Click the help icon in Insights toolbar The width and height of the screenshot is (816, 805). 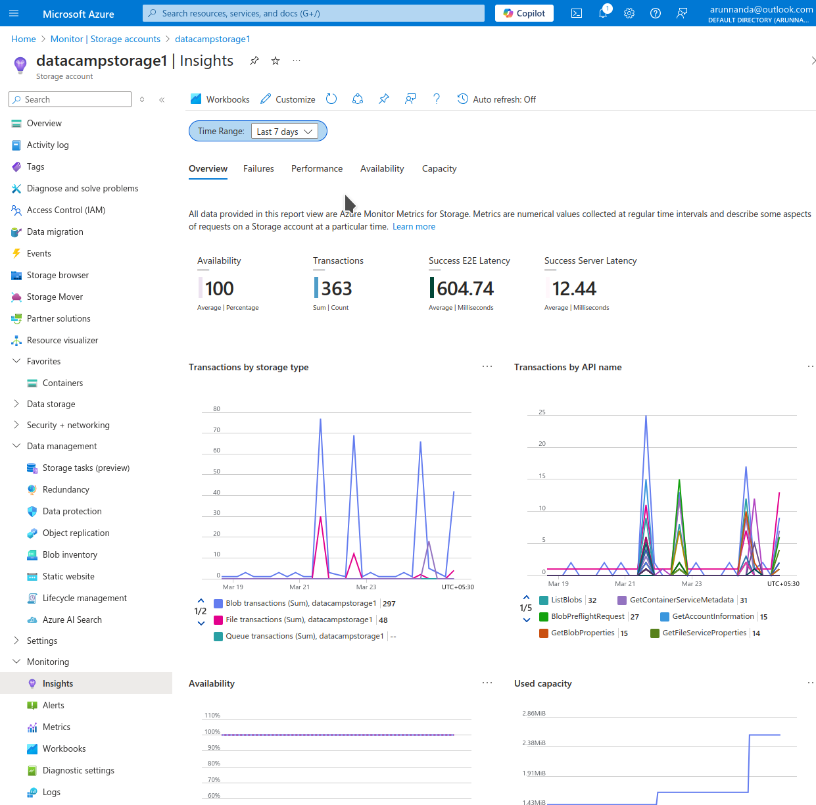point(437,99)
